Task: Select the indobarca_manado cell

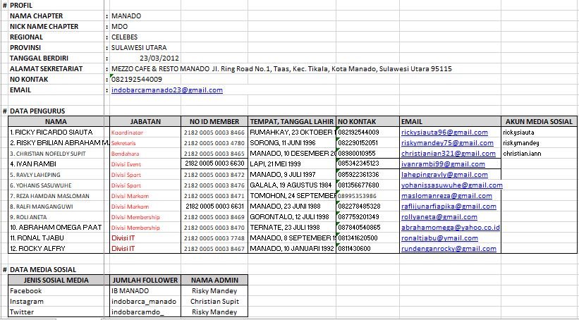Action: click(145, 302)
